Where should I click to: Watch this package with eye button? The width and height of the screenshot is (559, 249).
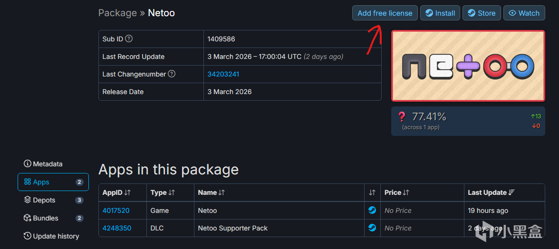click(x=524, y=13)
